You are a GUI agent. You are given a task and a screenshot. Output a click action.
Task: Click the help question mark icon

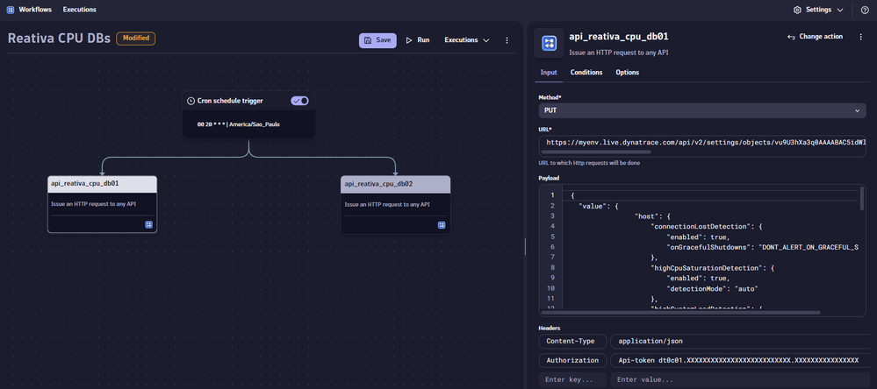865,10
